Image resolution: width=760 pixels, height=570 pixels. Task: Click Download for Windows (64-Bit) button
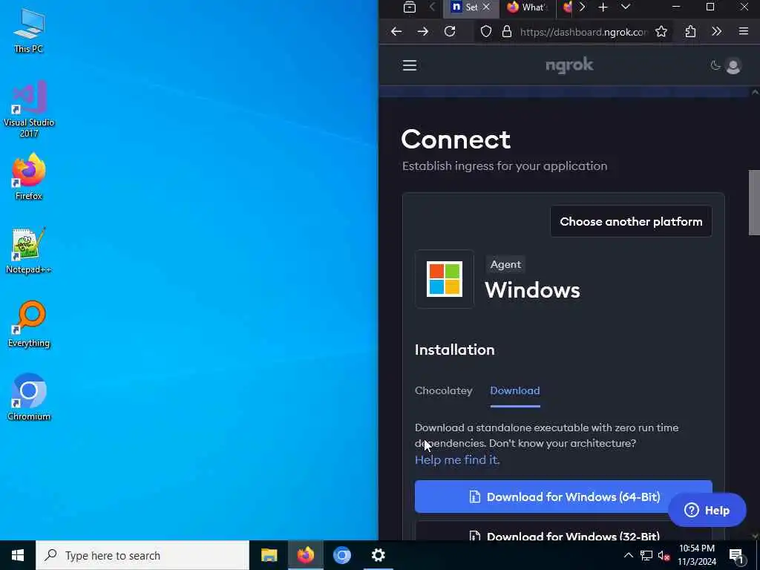click(563, 497)
